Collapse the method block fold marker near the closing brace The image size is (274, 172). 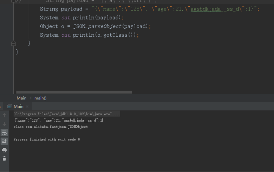13,43
